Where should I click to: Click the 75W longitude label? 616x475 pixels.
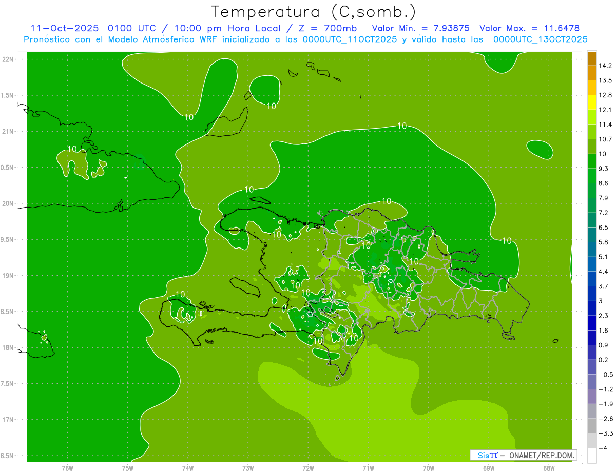click(128, 468)
